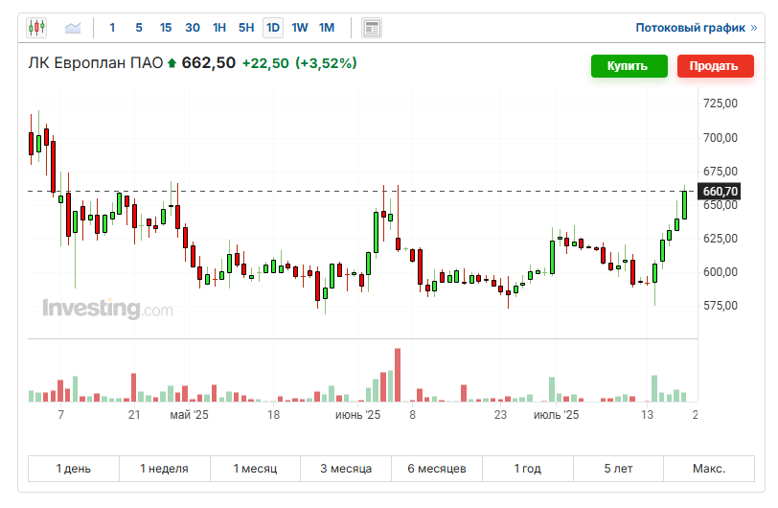Choose the 5H interval
Image resolution: width=778 pixels, height=508 pixels.
(x=246, y=28)
